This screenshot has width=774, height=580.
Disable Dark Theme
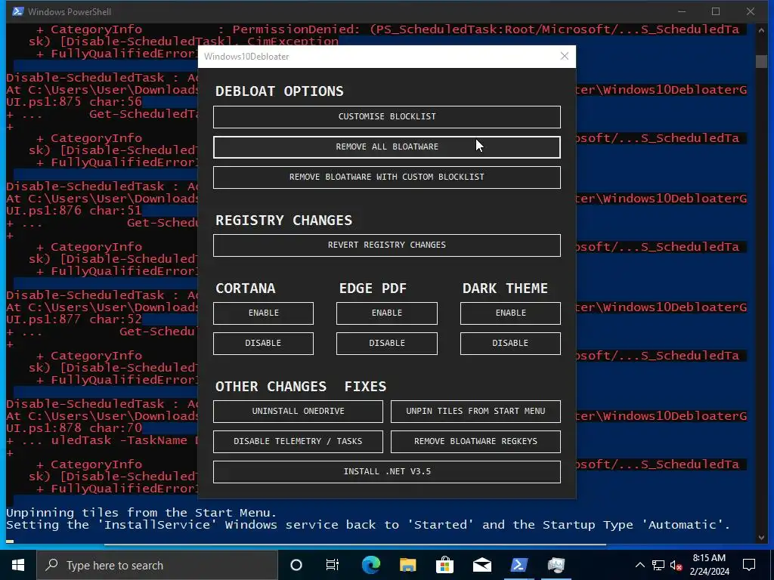510,344
